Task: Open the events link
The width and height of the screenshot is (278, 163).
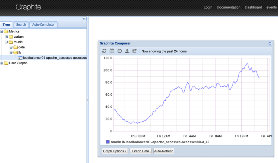Action: tap(271, 7)
